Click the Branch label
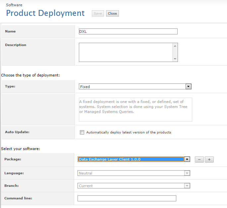Screen dimensions: 227x208 (x=12, y=186)
